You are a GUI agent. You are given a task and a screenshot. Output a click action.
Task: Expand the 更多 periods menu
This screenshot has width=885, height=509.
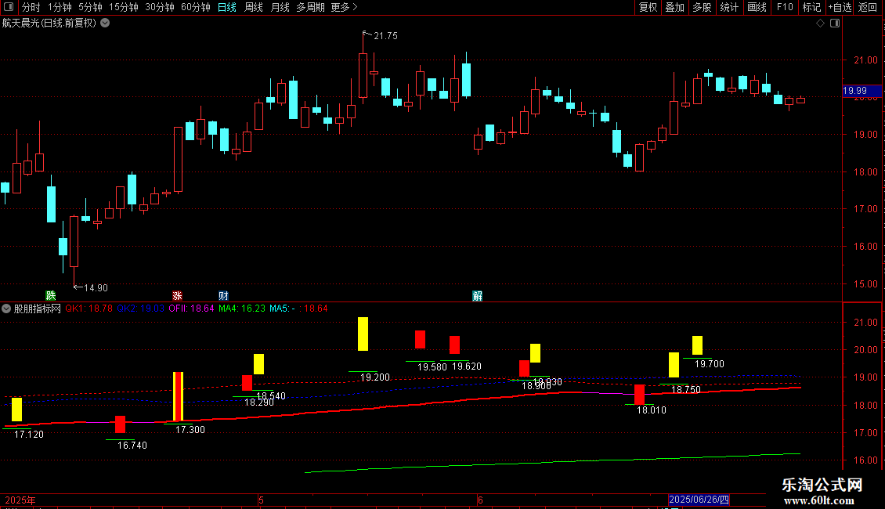click(344, 7)
